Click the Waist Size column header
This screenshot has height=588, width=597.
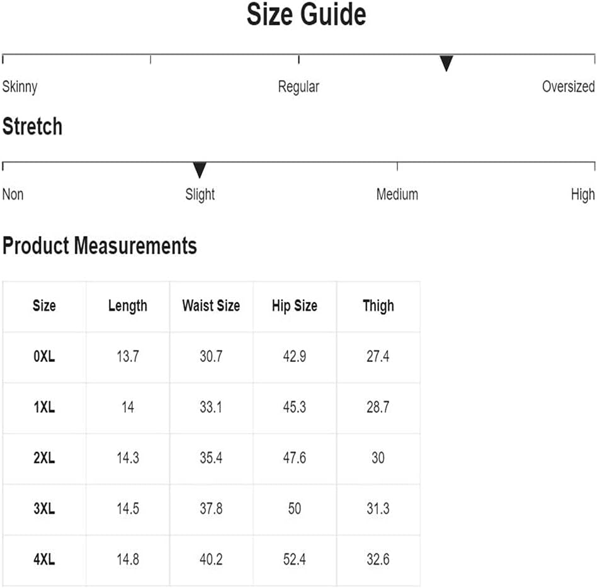coord(211,305)
